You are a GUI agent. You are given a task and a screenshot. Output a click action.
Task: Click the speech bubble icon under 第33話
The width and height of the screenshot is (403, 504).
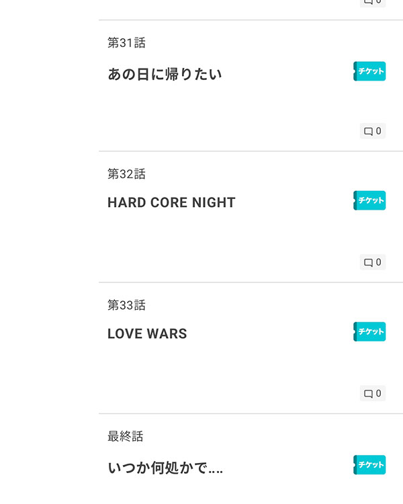click(368, 393)
